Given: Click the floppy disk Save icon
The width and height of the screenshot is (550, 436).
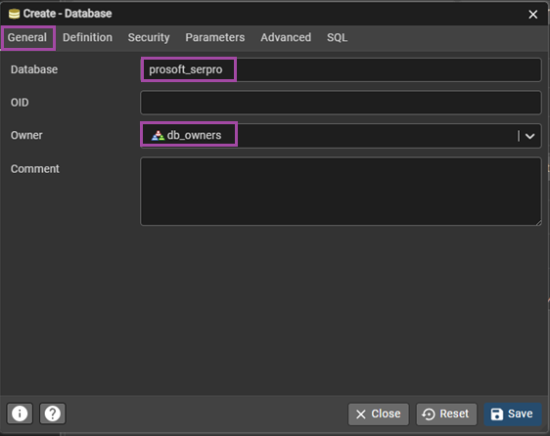Looking at the screenshot, I should [x=497, y=414].
